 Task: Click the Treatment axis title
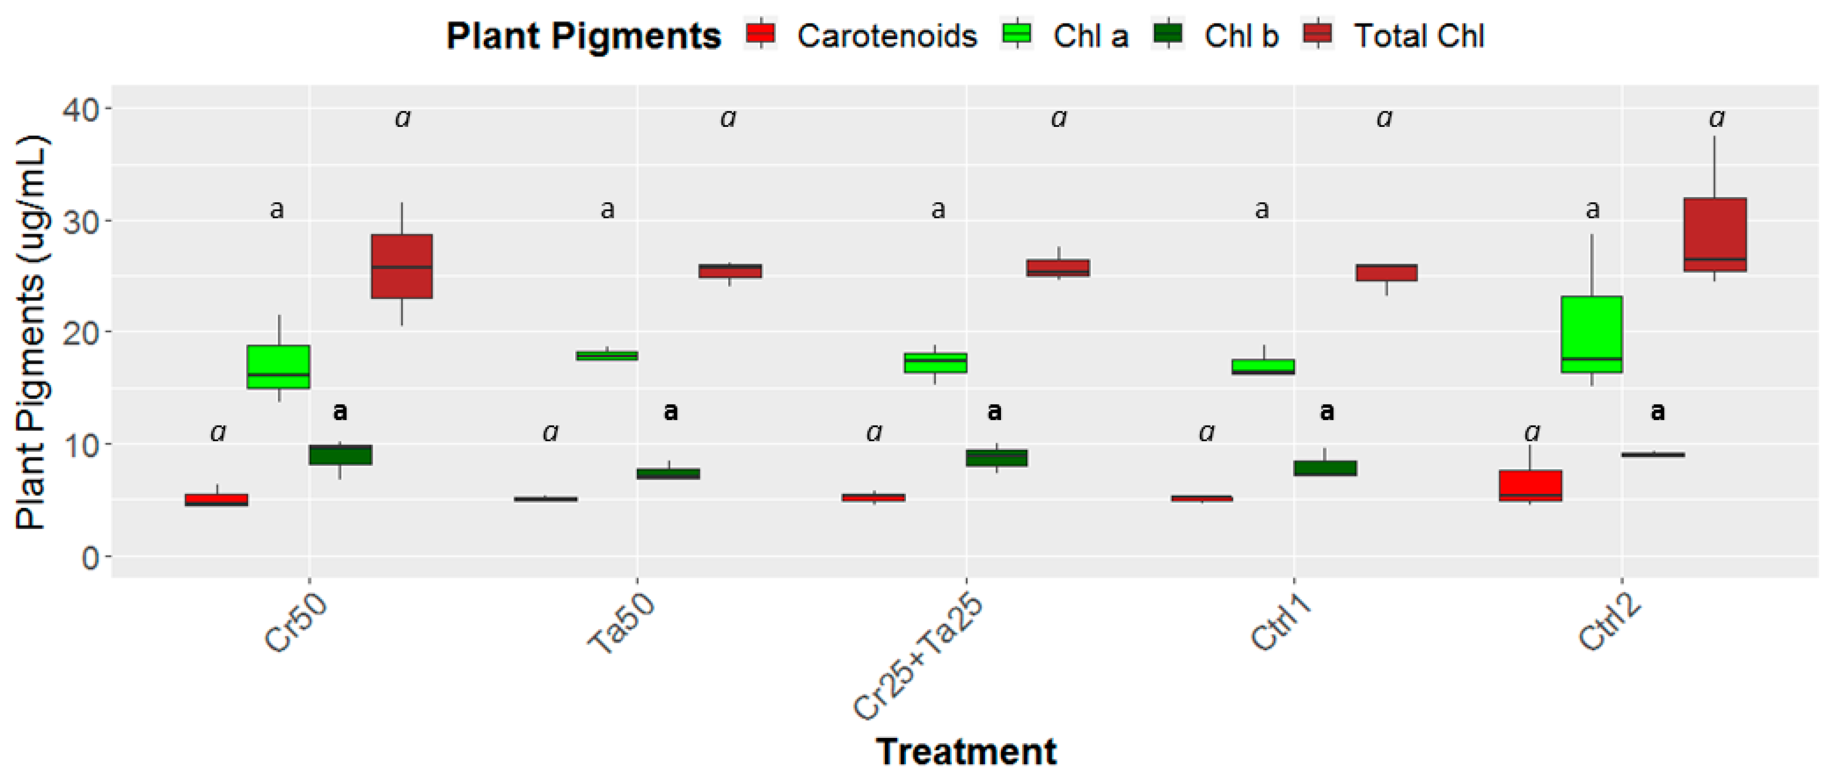point(966,752)
